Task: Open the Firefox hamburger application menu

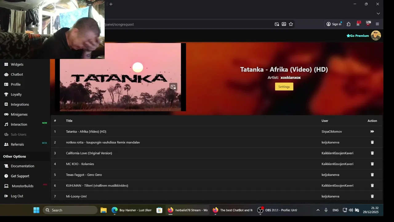Action: click(377, 24)
